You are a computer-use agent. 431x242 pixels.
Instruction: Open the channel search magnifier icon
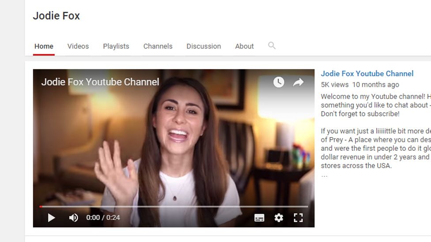click(272, 45)
